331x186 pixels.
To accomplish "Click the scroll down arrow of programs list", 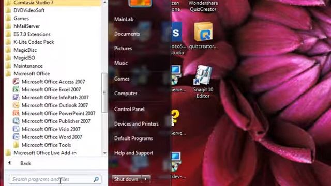I will click(x=104, y=153).
